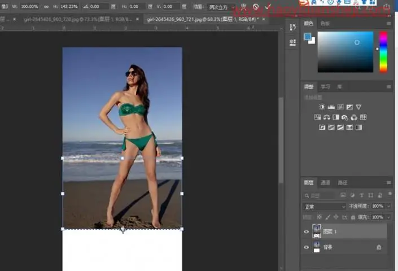
Task: Switch to the 路径 paths tab
Action: click(x=342, y=182)
